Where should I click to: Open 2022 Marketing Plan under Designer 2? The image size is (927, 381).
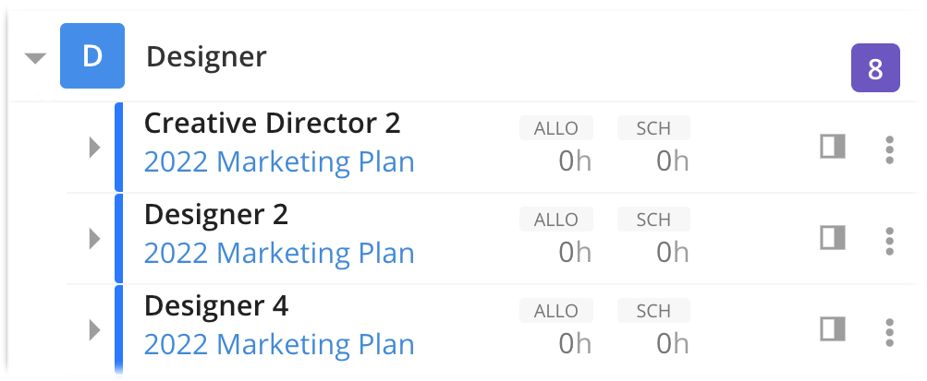pos(279,254)
